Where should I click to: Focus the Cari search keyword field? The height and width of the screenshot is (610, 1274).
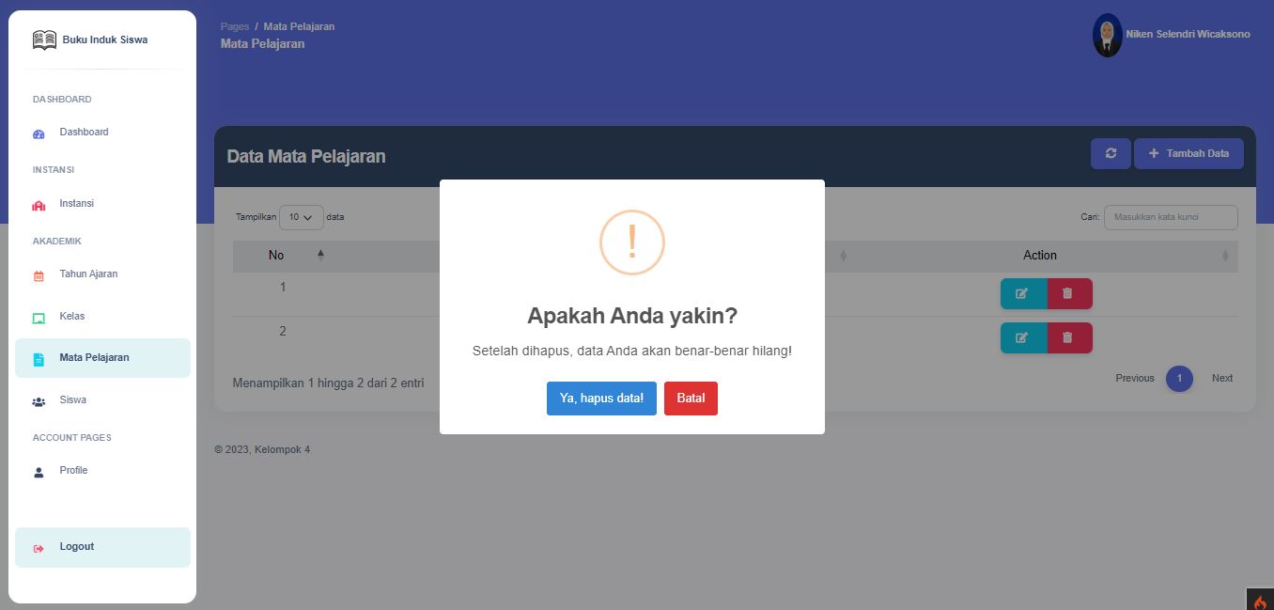(x=1170, y=217)
